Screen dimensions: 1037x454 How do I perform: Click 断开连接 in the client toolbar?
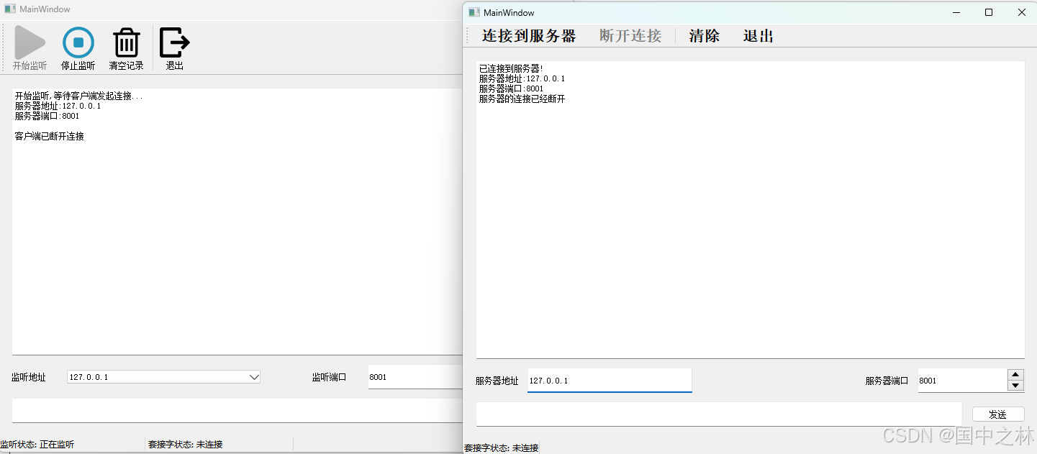(x=630, y=36)
